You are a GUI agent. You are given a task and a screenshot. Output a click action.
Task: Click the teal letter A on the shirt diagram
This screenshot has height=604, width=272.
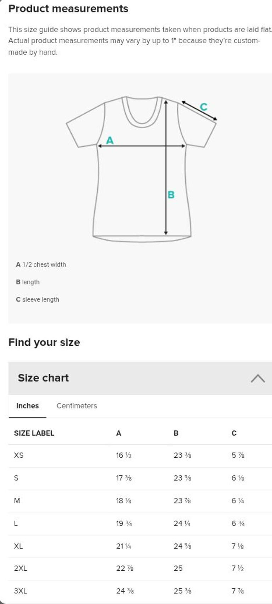coord(110,140)
